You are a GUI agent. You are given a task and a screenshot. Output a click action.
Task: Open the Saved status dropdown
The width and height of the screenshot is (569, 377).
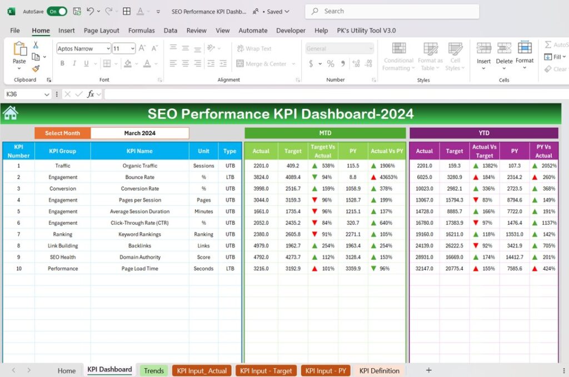278,12
